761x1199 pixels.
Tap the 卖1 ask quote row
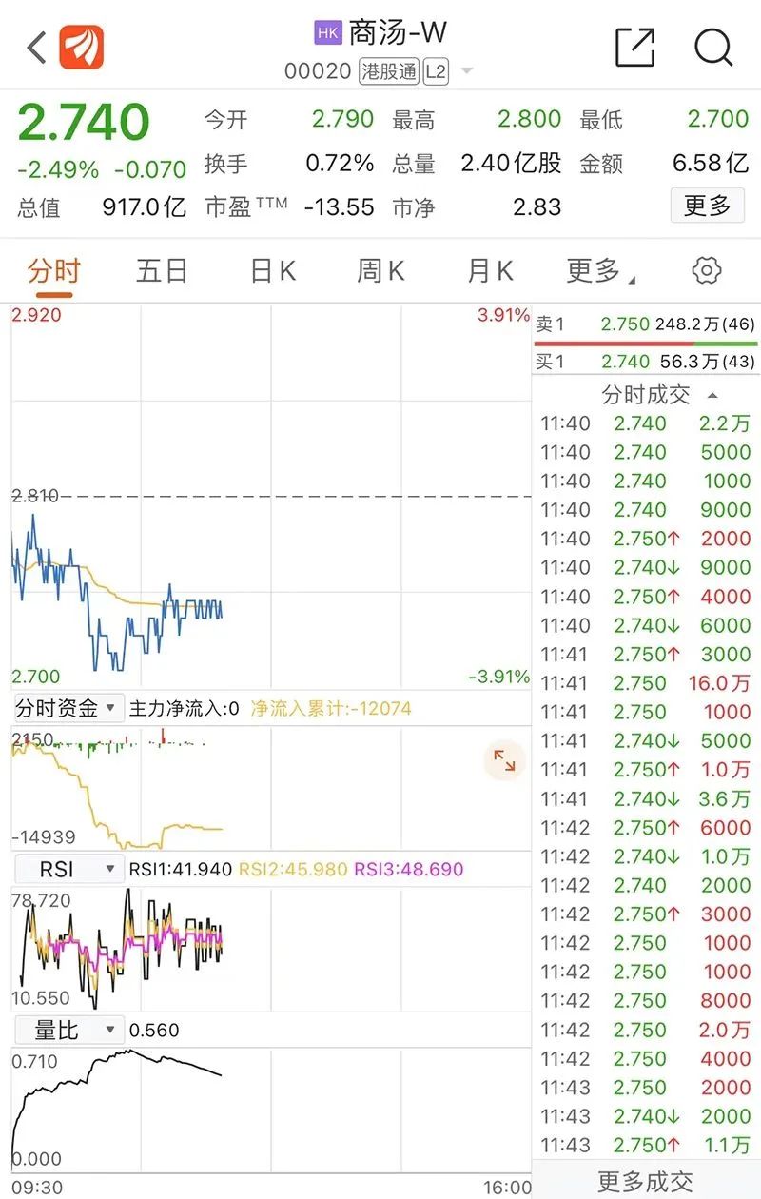pyautogui.click(x=646, y=324)
